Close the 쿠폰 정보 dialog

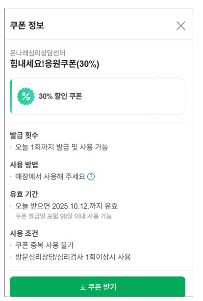[x=181, y=25]
